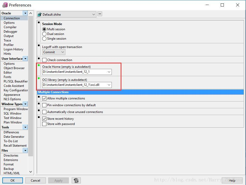Collapse the Files section arrow

click(x=25, y=151)
